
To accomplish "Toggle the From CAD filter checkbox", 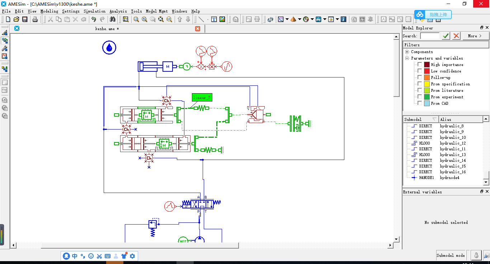I will pyautogui.click(x=419, y=103).
